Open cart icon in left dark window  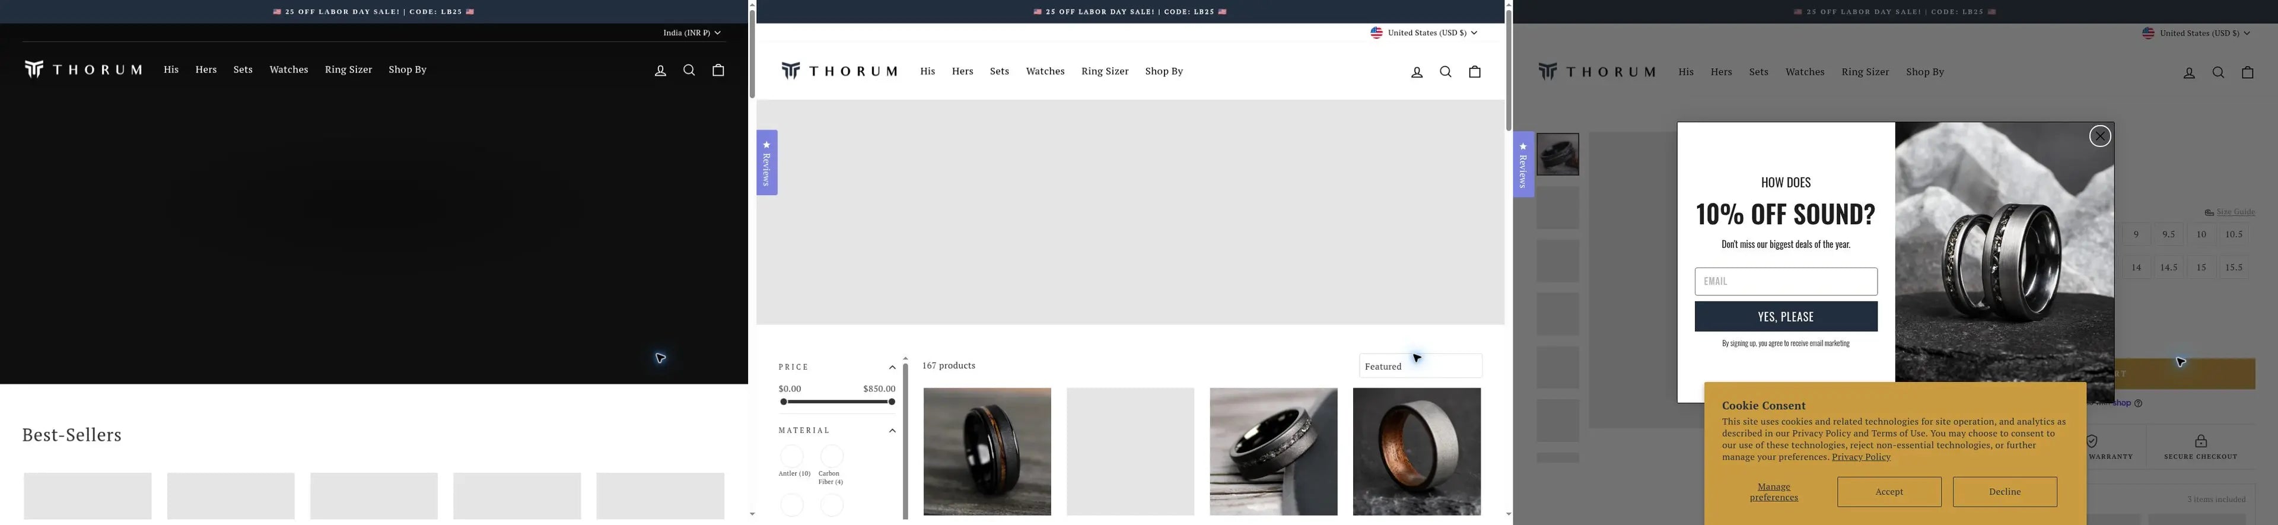pyautogui.click(x=718, y=70)
